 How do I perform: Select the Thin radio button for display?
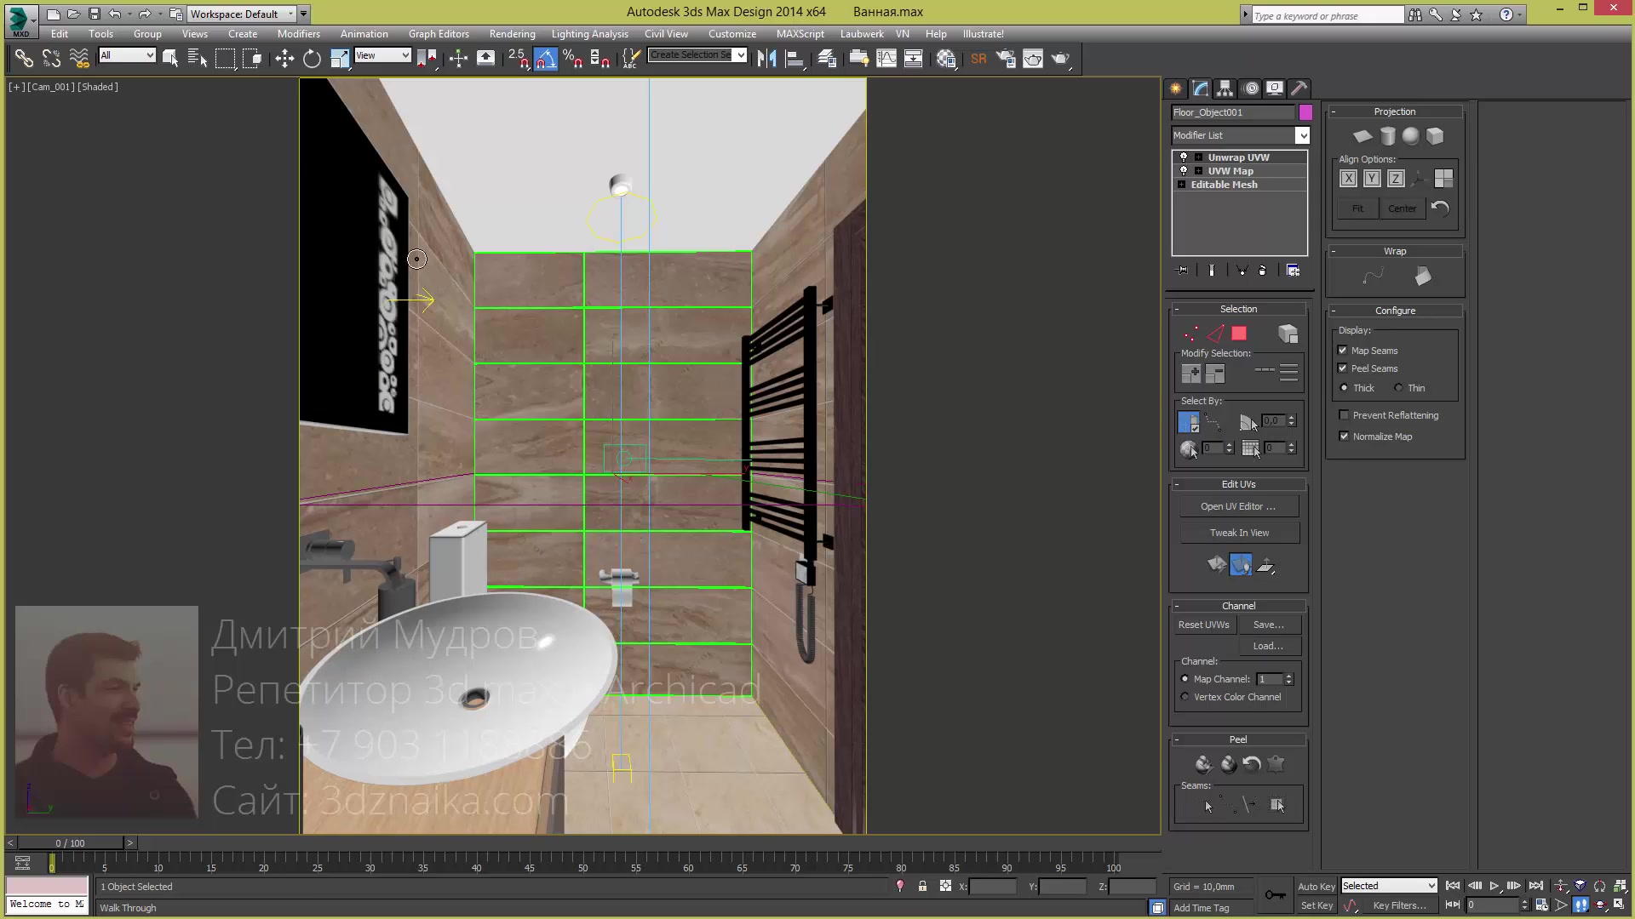tap(1398, 387)
